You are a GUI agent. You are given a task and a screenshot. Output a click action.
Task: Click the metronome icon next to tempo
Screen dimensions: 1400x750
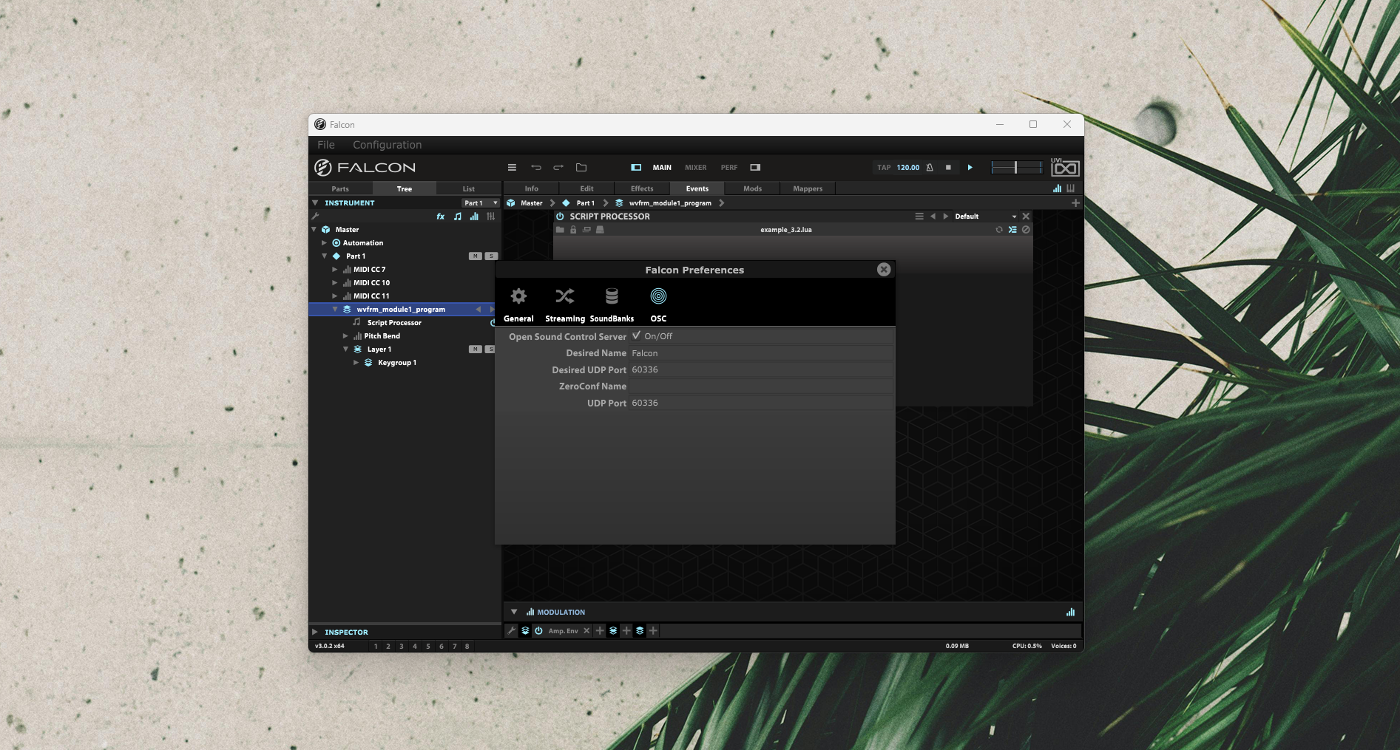pyautogui.click(x=930, y=168)
